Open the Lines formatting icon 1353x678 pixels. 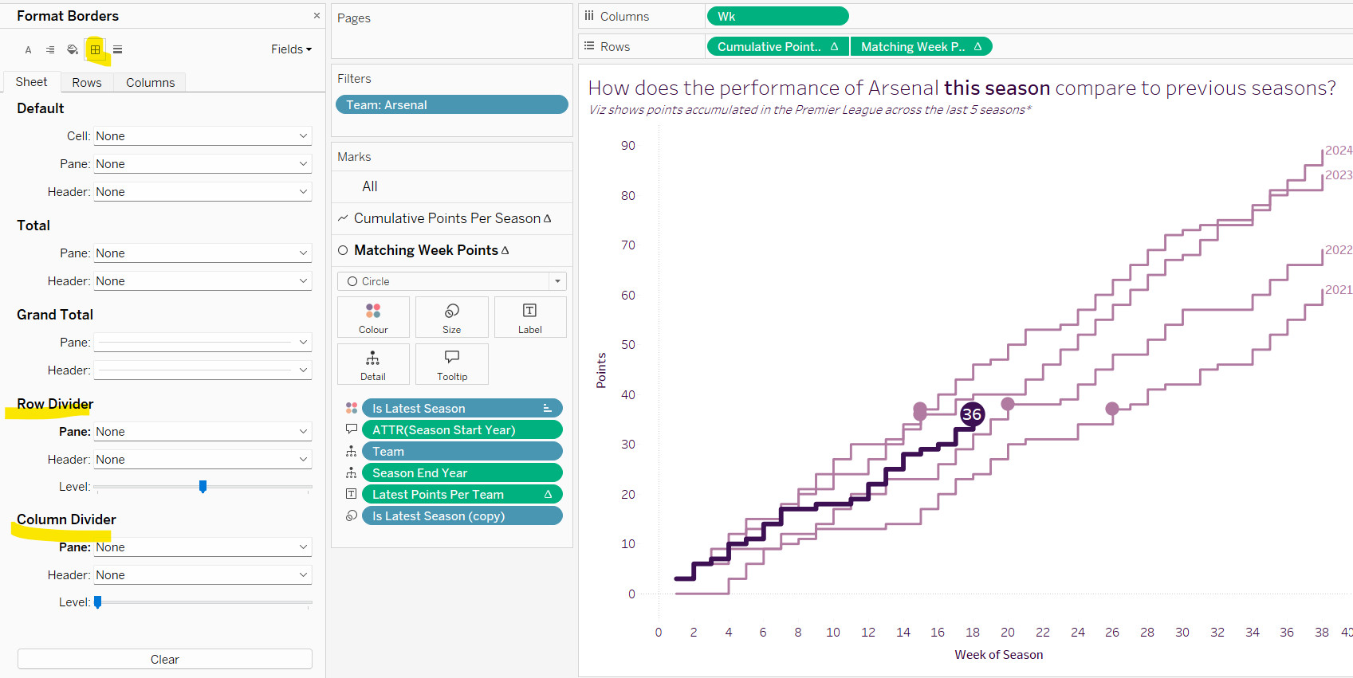point(117,49)
